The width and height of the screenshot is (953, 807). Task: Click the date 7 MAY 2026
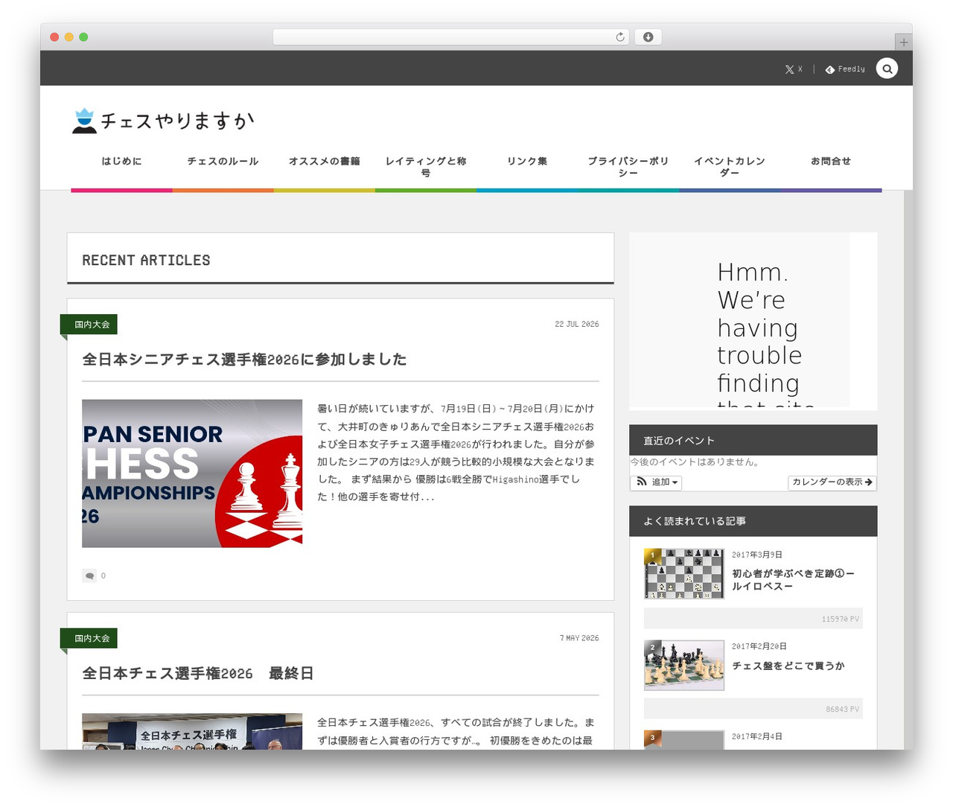coord(579,639)
